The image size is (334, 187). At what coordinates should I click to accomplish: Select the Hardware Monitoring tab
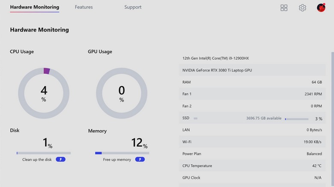(x=34, y=7)
